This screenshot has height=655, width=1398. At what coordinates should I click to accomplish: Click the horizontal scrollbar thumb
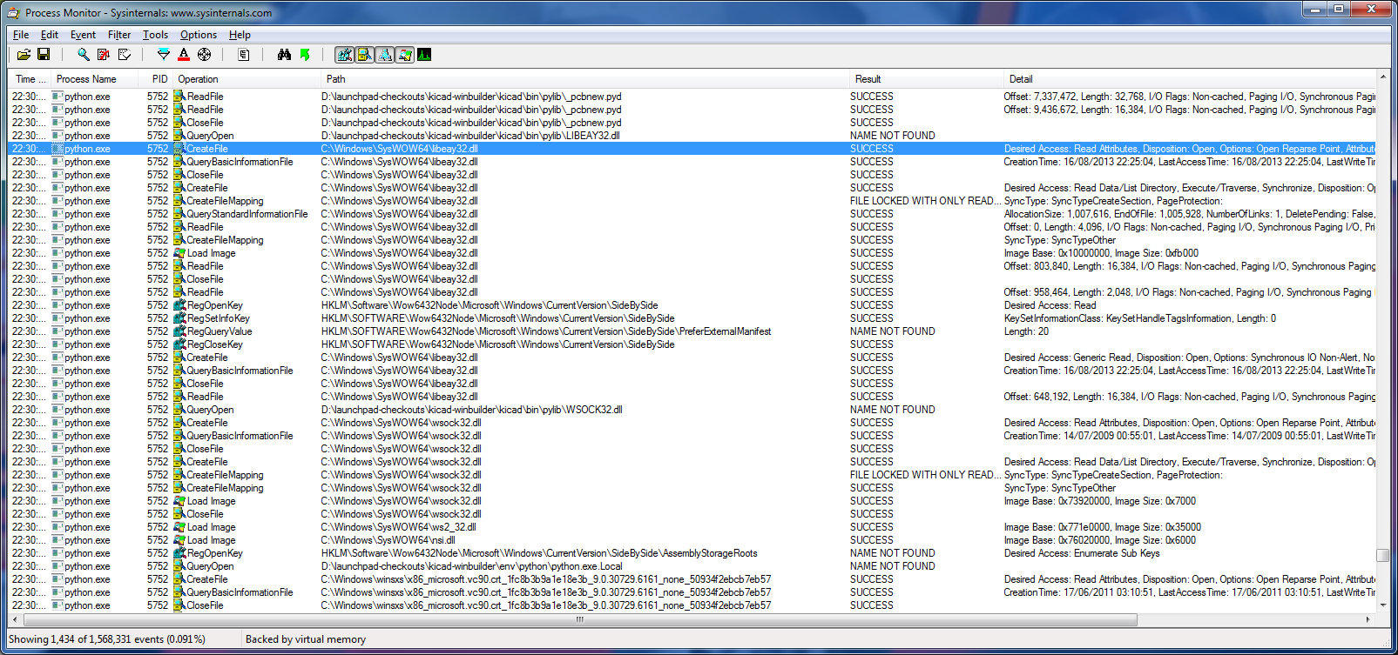click(x=580, y=620)
